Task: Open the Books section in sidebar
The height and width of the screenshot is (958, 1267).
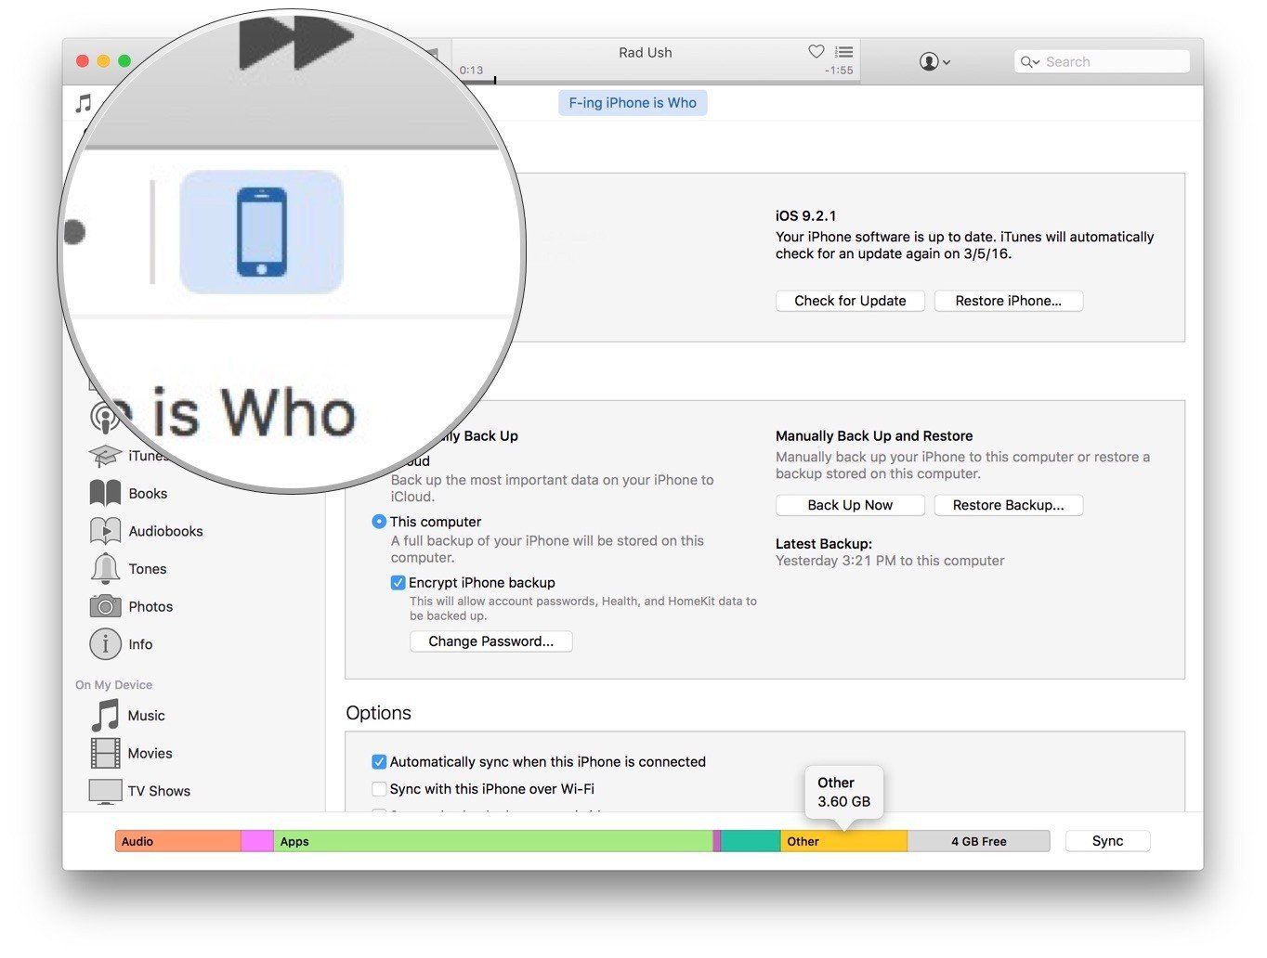Action: click(x=147, y=493)
